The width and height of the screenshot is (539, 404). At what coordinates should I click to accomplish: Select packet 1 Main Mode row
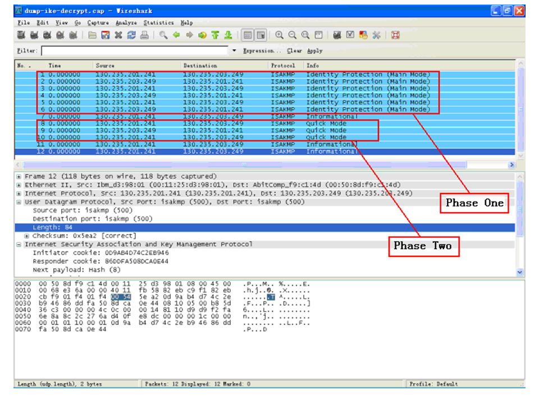tap(264, 75)
